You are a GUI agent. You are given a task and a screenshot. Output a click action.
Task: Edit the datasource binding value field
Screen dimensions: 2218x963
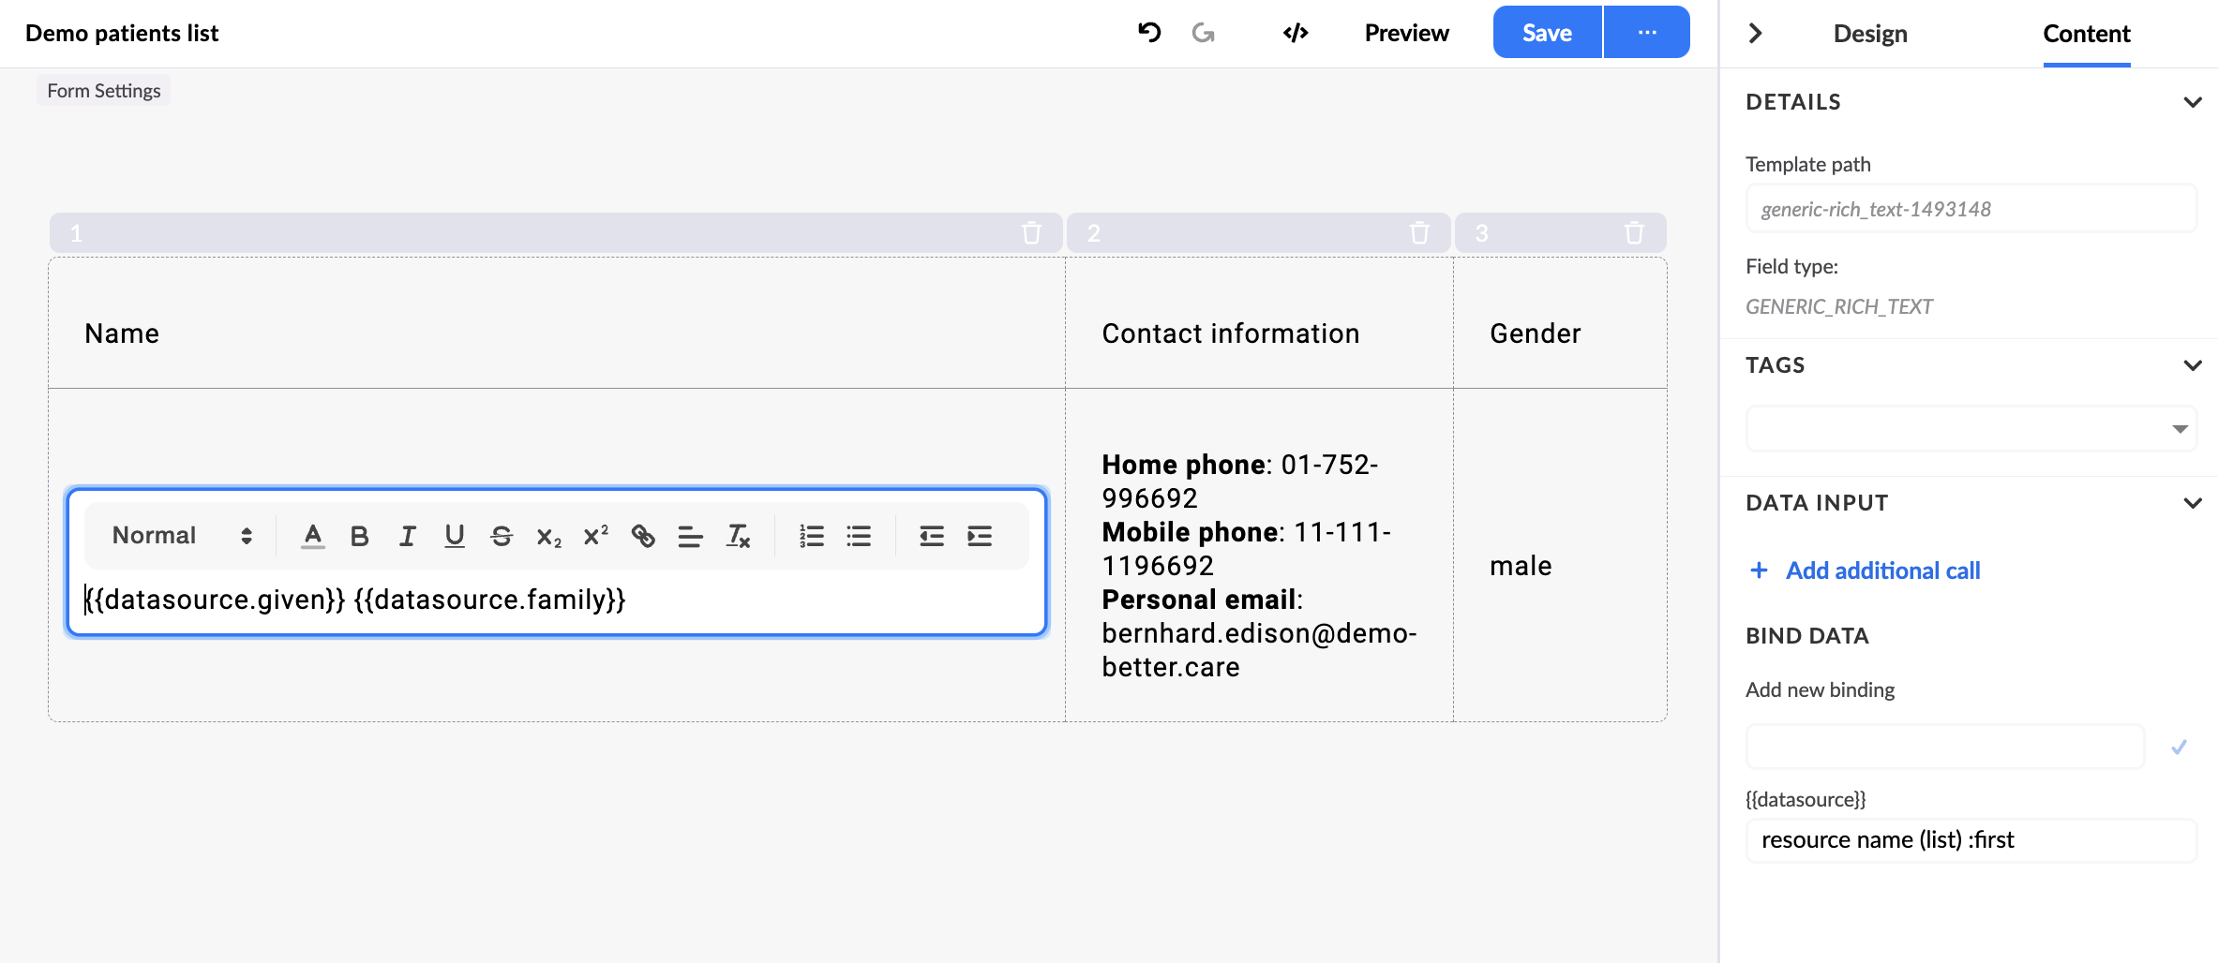1971,840
